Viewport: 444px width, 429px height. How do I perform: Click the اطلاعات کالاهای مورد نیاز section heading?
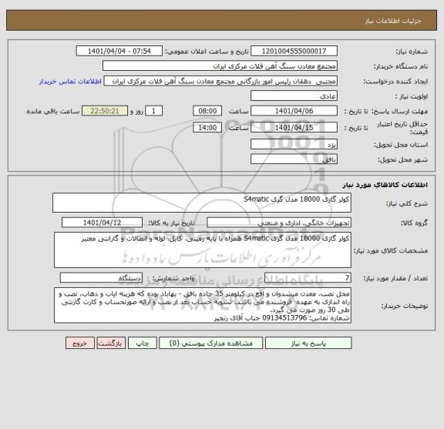[x=385, y=185]
